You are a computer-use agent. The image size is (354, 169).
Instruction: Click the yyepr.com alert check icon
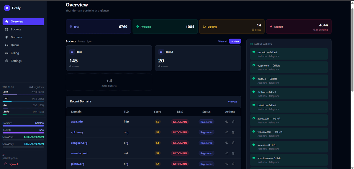click(x=253, y=65)
